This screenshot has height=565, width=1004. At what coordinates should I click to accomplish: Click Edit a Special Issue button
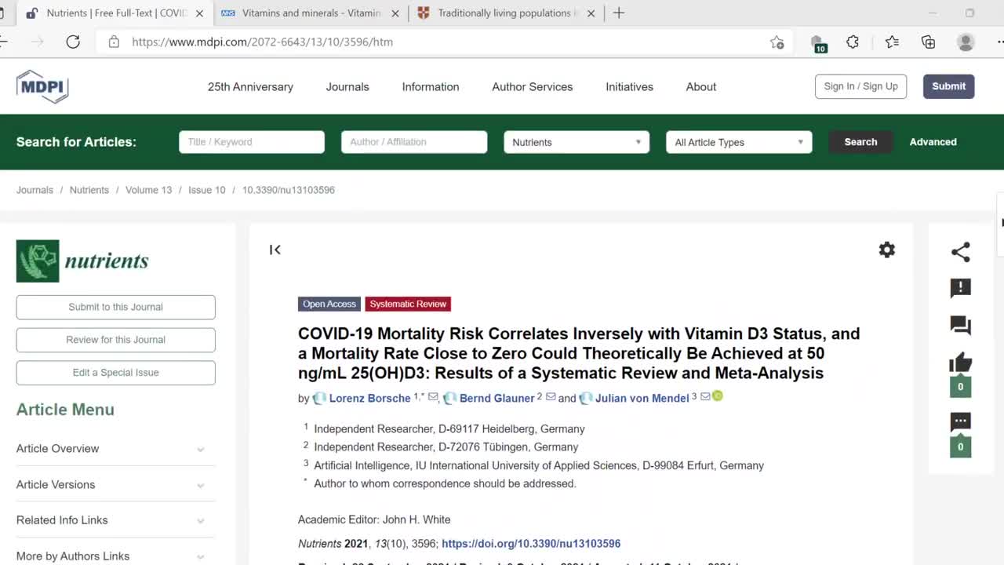coord(115,373)
